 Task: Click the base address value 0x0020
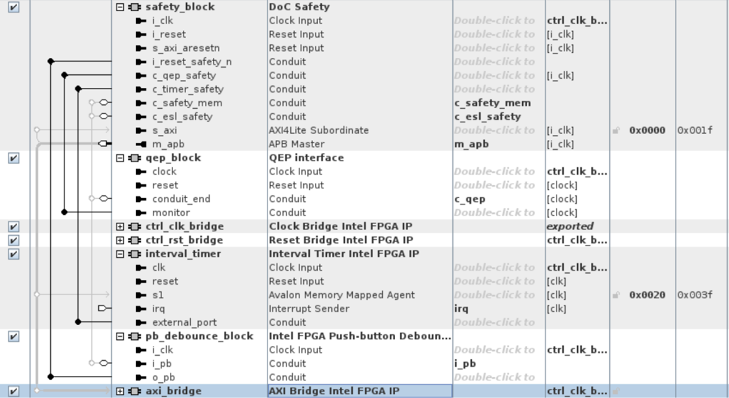coord(647,295)
